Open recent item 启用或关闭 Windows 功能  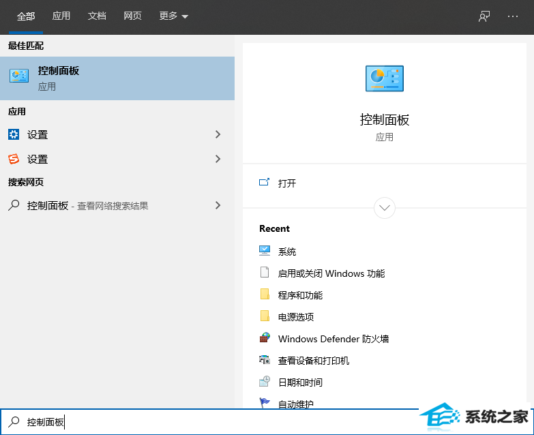[331, 273]
